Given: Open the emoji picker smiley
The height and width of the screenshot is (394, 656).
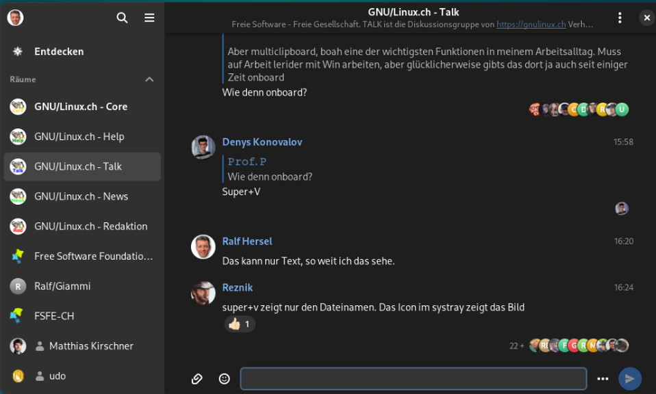Looking at the screenshot, I should click(x=224, y=379).
